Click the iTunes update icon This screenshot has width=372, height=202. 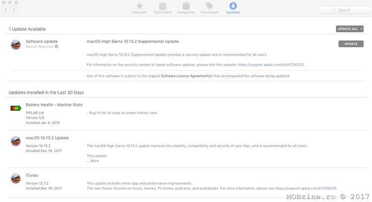pos(16,179)
